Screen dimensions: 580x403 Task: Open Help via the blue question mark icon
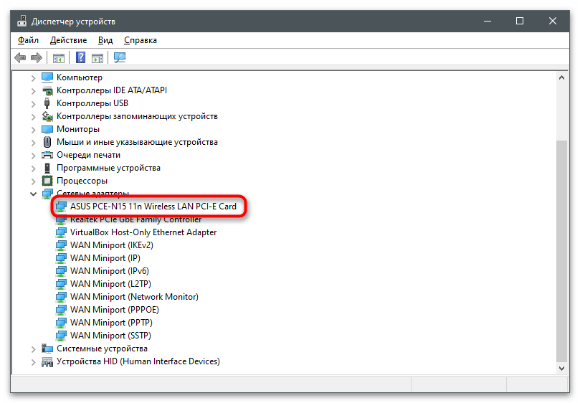tap(81, 57)
